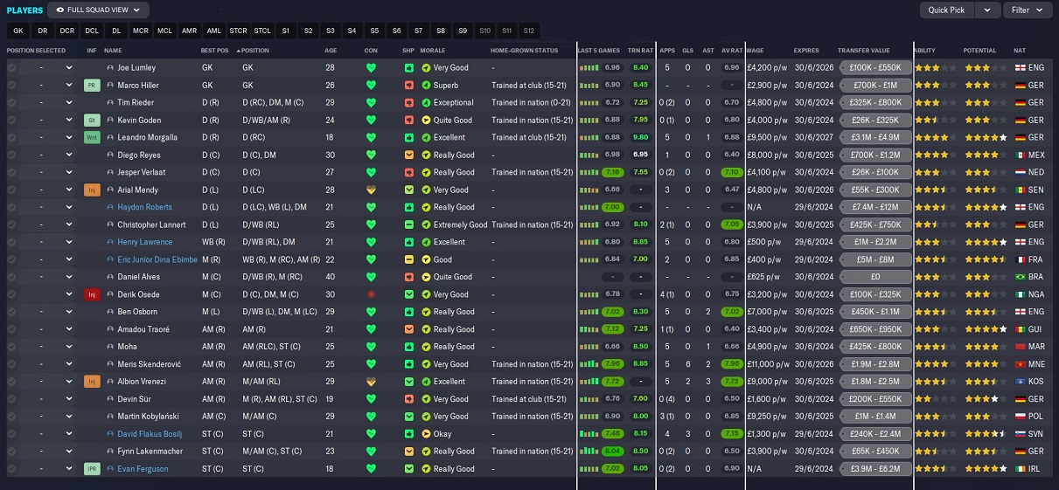
Task: Click Evan Ferguson's IPR status icon
Action: (x=92, y=469)
